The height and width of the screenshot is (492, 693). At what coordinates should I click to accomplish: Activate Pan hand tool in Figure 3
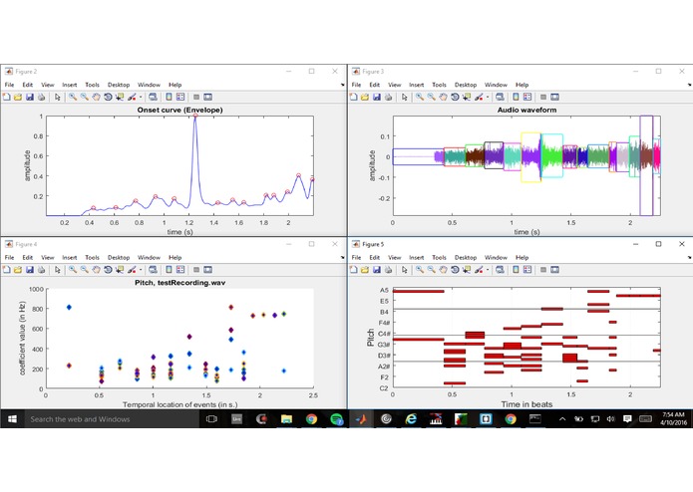coord(444,97)
